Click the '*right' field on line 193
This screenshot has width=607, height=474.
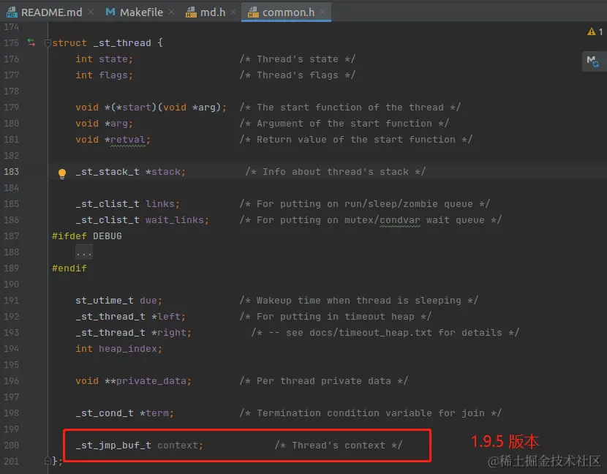click(169, 333)
